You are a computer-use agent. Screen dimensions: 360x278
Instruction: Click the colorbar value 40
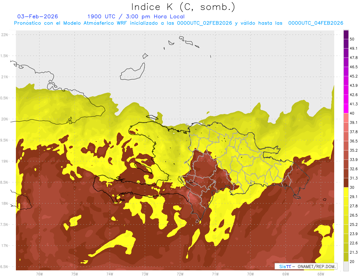(352, 113)
